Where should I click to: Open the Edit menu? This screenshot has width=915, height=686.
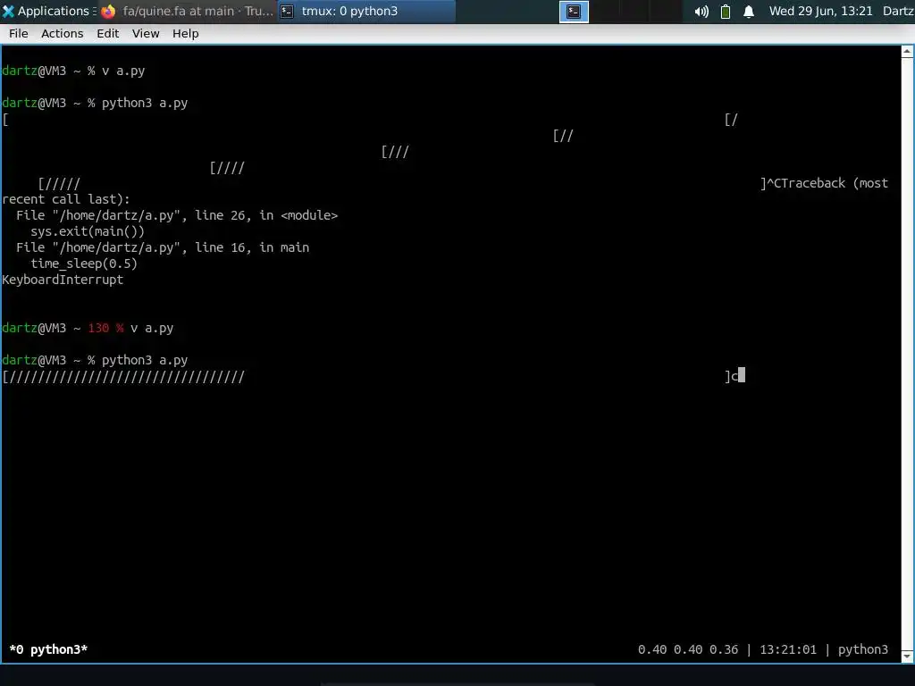[x=107, y=33]
